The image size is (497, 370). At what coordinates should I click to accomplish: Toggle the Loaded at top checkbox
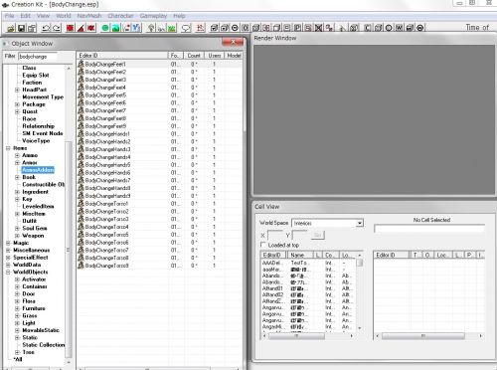pyautogui.click(x=263, y=245)
